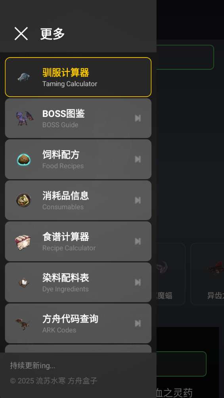Click the Dye Ingredients bowl icon
This screenshot has height=398, width=224.
[24, 282]
